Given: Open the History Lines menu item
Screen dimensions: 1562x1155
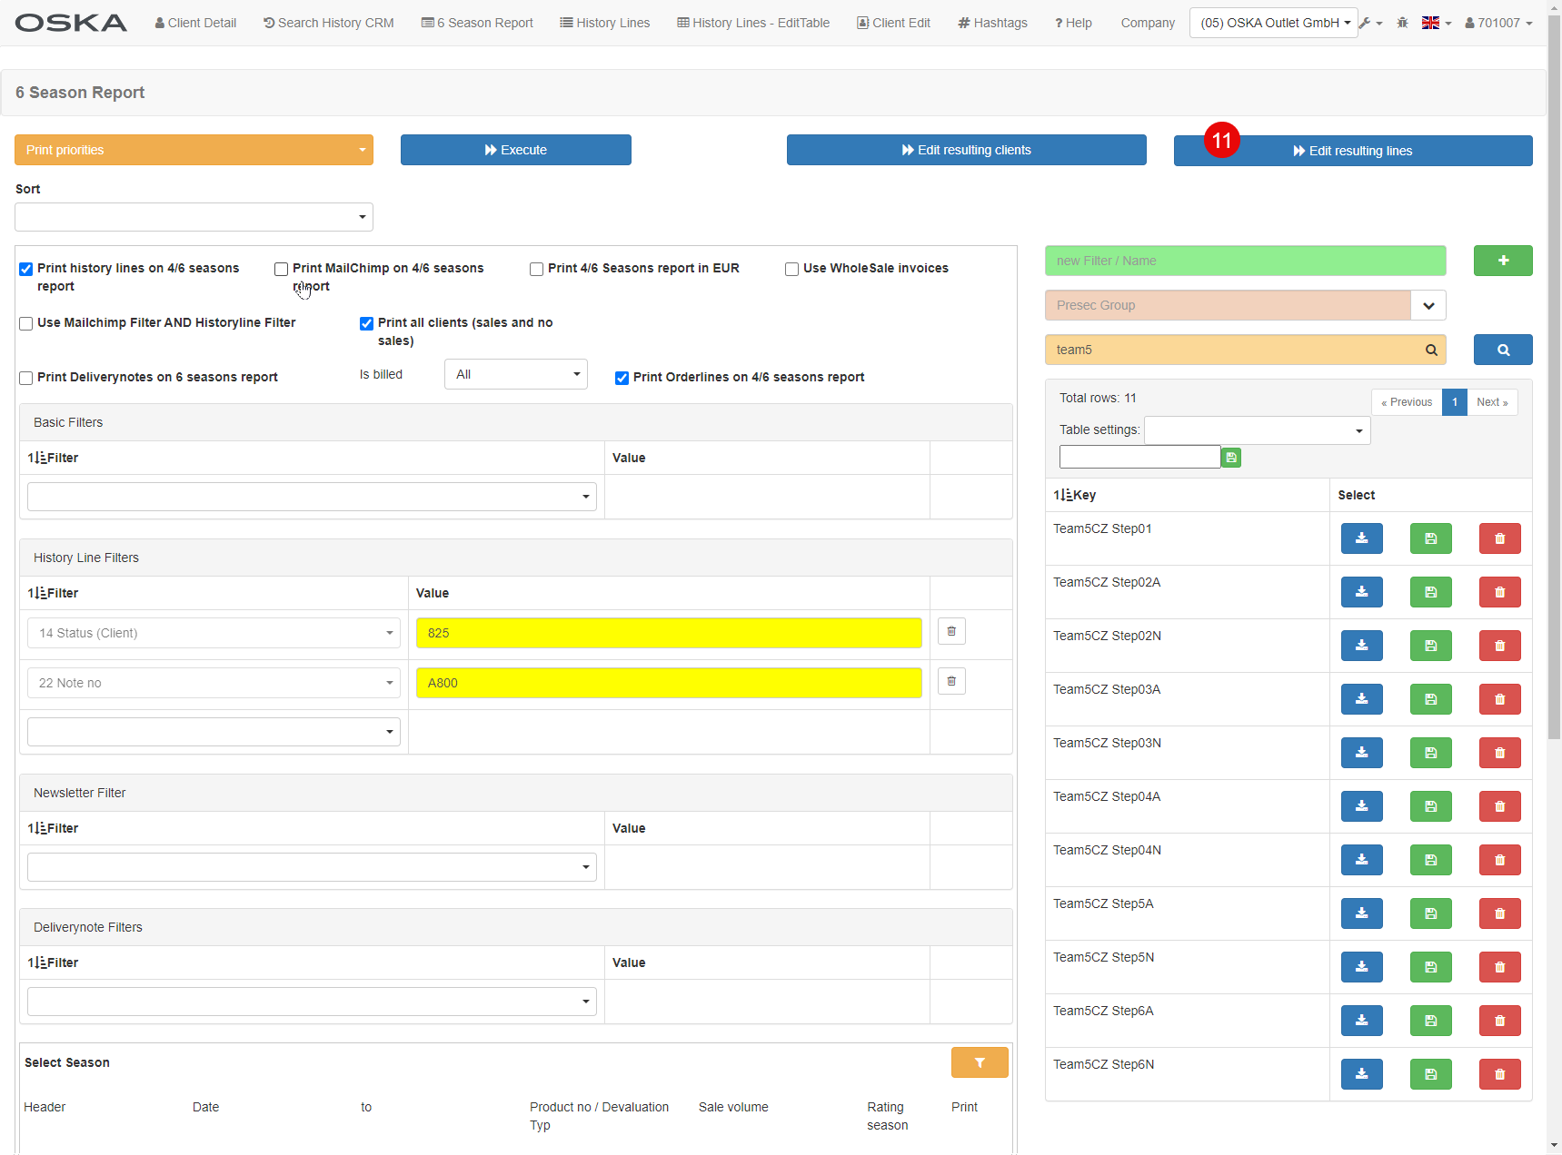Looking at the screenshot, I should click(x=604, y=23).
